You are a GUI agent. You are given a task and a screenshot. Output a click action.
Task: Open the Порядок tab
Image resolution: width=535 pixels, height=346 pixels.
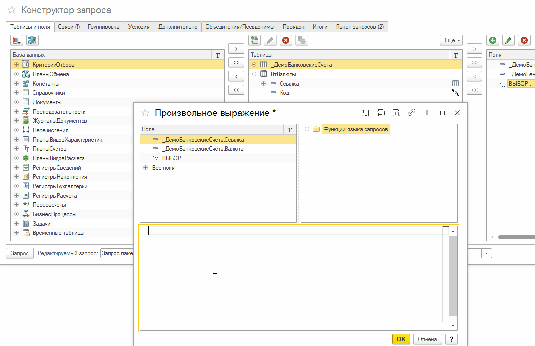pos(293,27)
